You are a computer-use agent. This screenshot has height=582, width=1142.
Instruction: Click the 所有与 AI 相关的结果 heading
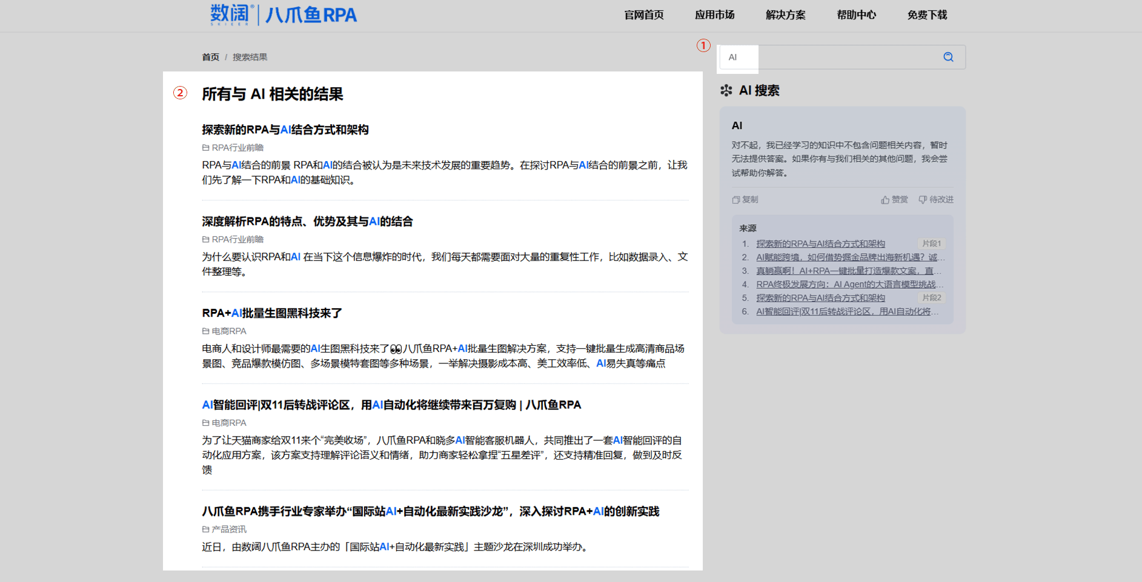pos(273,94)
